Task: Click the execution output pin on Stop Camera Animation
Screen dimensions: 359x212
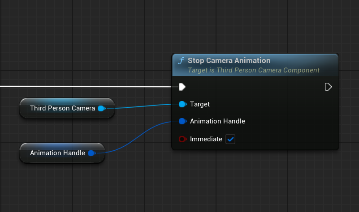Action: tap(328, 86)
